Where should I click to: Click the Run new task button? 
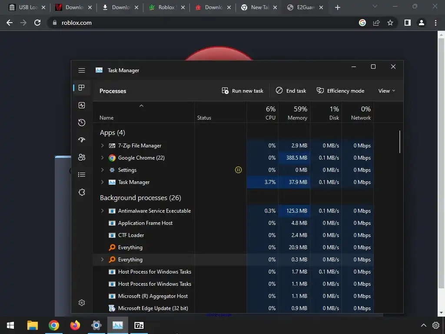pyautogui.click(x=242, y=90)
